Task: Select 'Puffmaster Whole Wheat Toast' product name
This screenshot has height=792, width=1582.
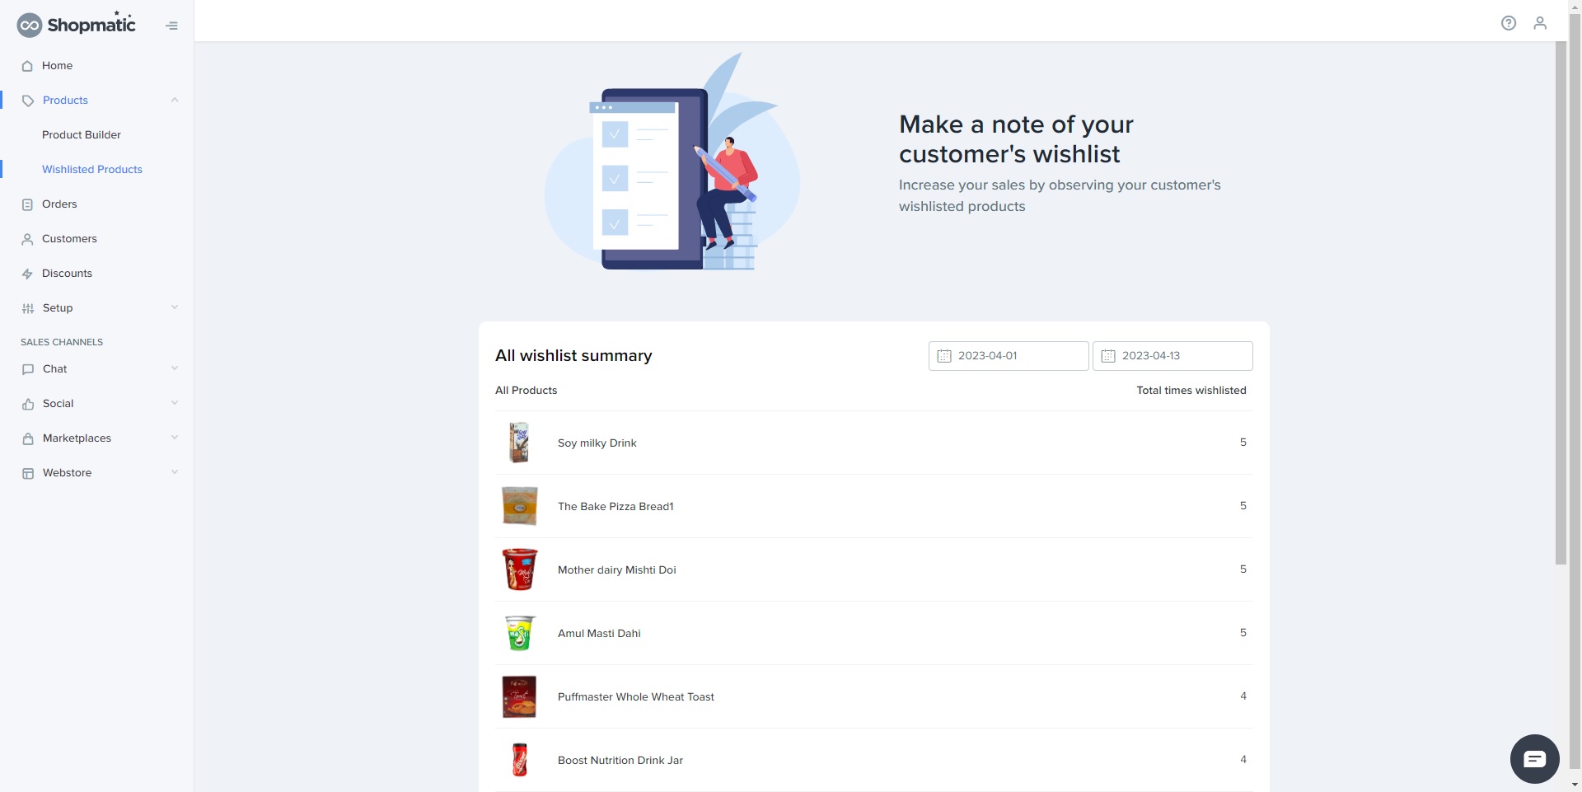Action: (636, 697)
